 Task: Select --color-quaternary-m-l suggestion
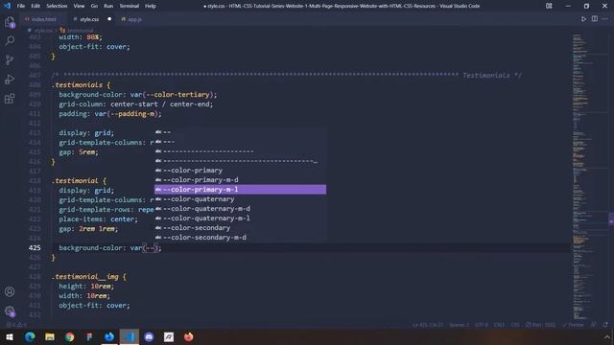coord(240,218)
